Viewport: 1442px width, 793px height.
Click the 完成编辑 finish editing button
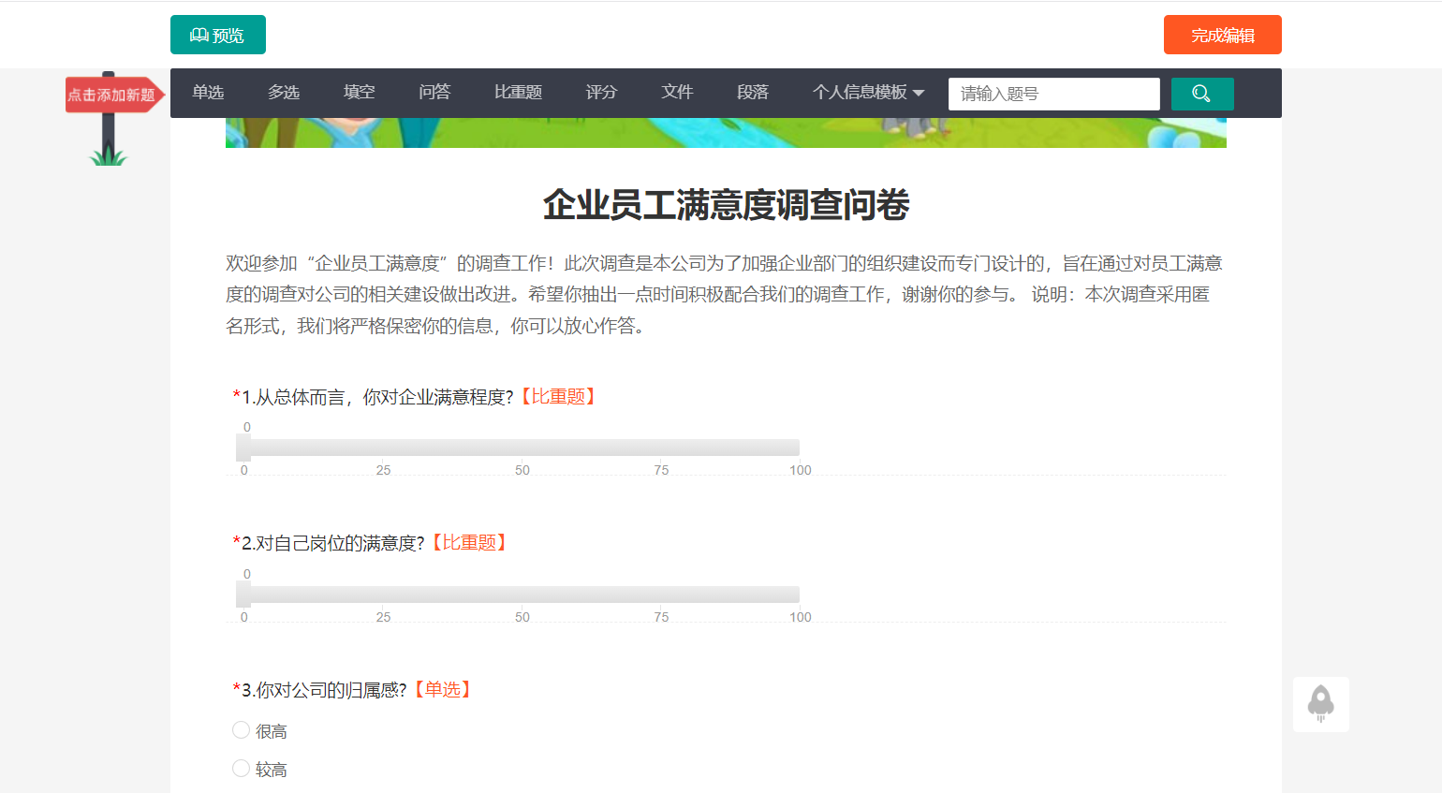click(x=1222, y=34)
